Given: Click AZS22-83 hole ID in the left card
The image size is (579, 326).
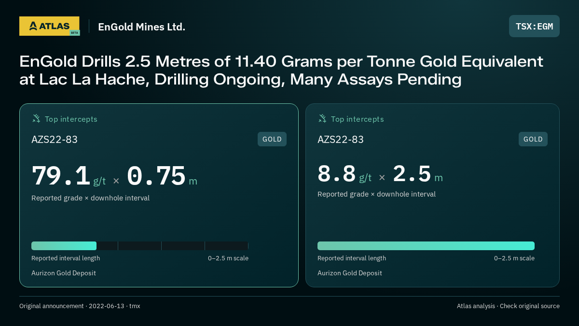Looking at the screenshot, I should pos(55,140).
